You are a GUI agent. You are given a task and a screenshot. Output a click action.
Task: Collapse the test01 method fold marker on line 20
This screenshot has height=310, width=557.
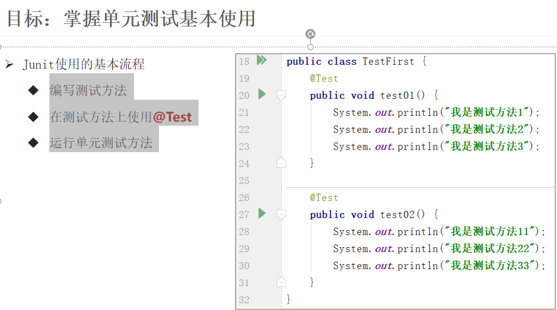coord(281,96)
